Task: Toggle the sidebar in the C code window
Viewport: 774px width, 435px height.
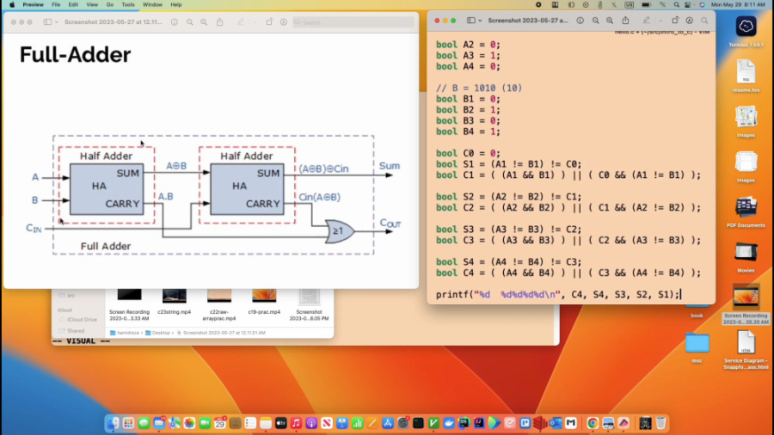Action: [x=471, y=20]
